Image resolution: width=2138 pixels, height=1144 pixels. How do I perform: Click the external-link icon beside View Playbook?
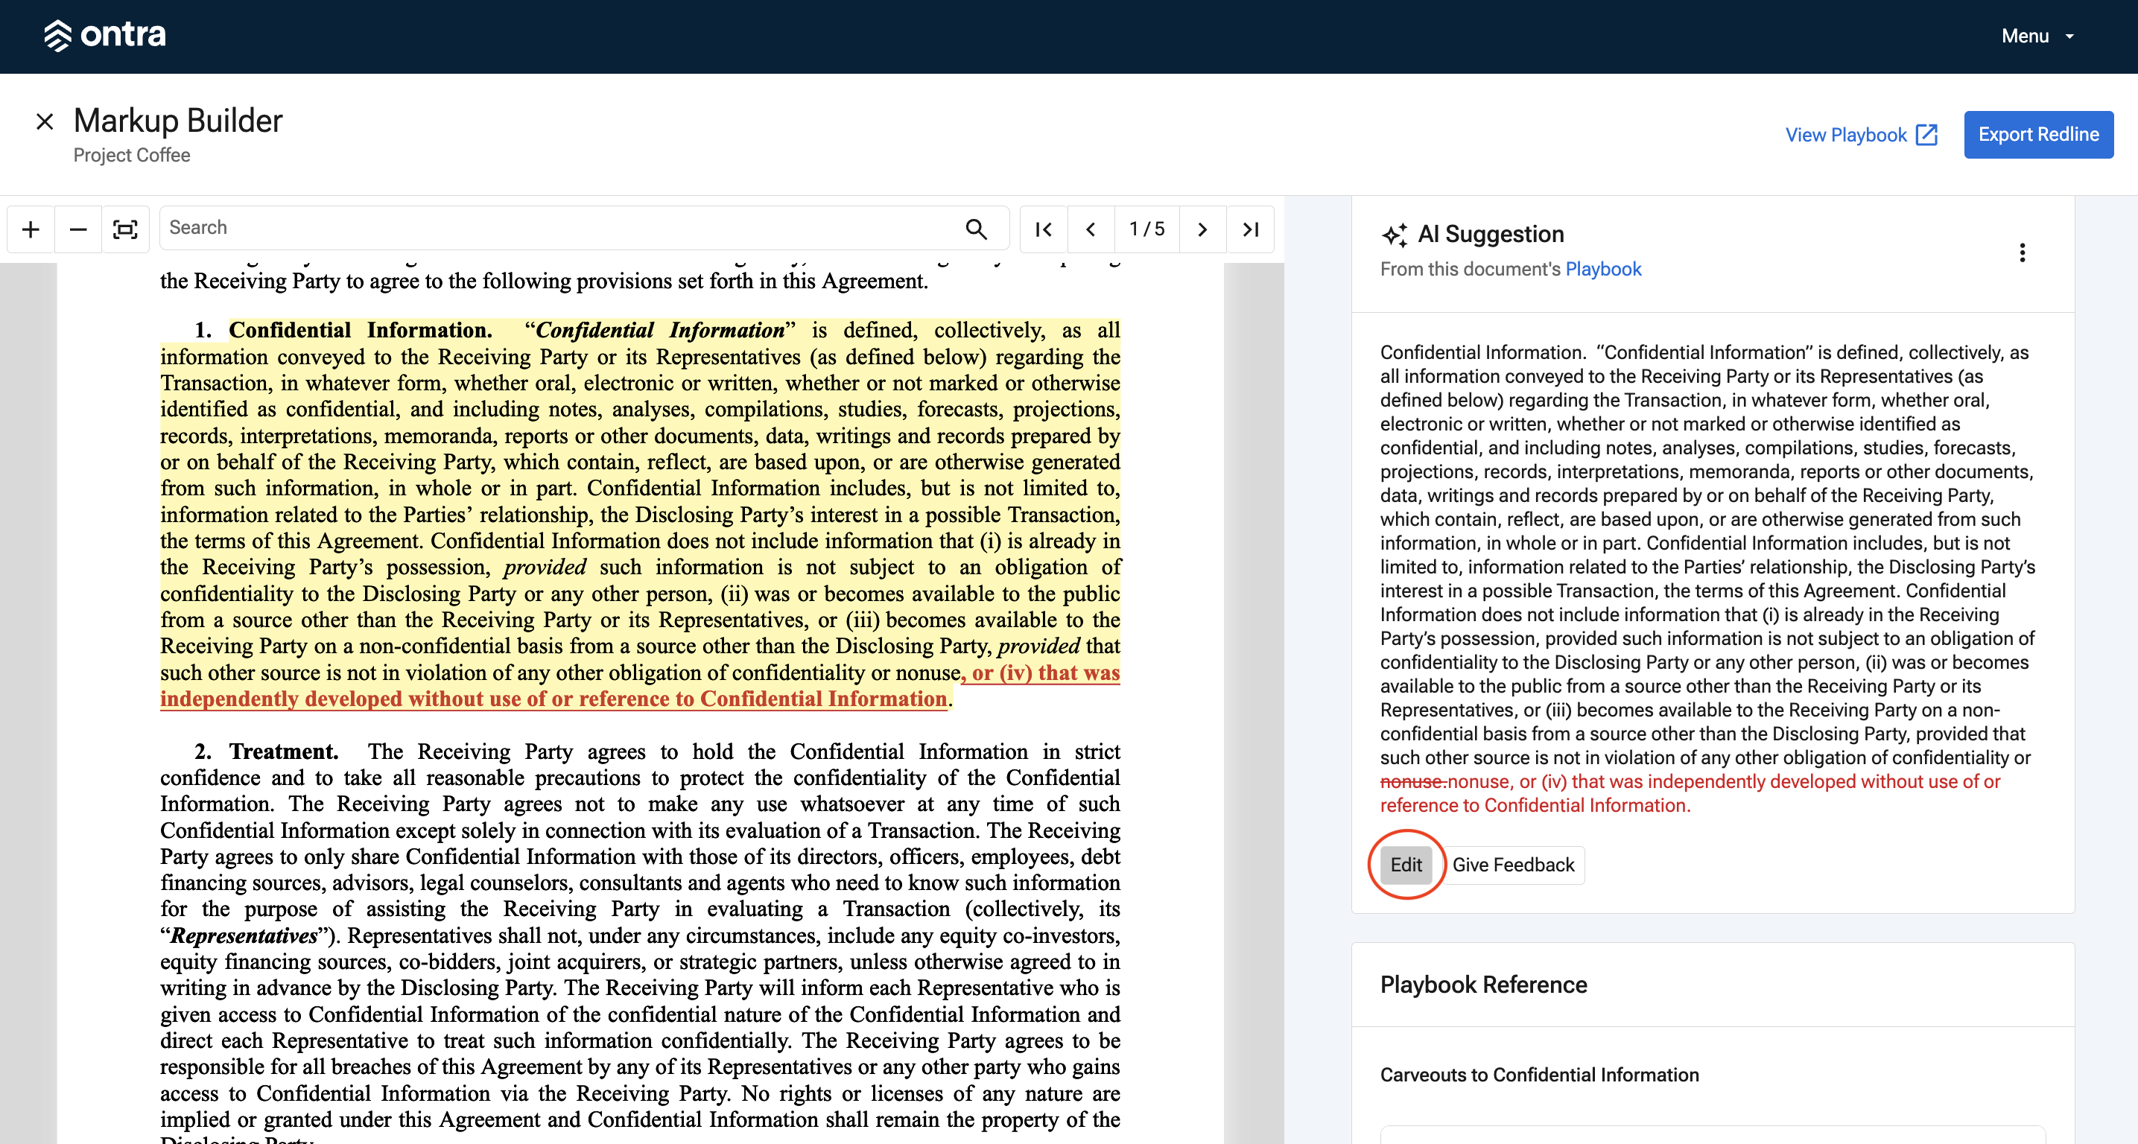1926,136
